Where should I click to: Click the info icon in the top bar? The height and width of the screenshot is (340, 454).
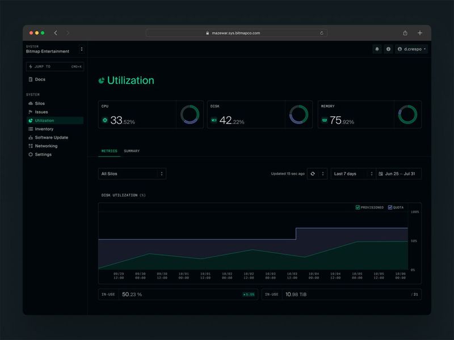(388, 49)
